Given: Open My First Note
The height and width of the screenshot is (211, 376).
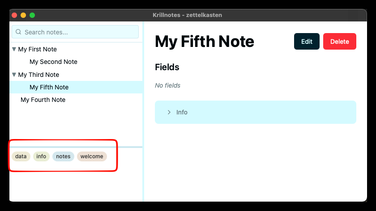Looking at the screenshot, I should (38, 49).
